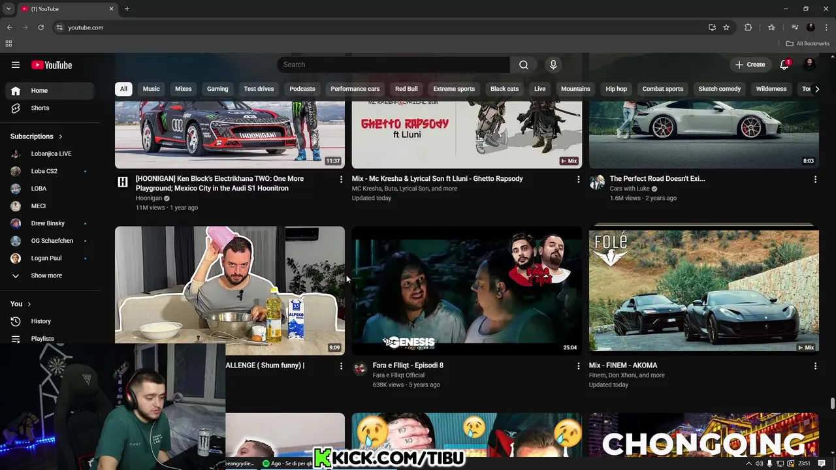Select the Black cats chip
The width and height of the screenshot is (836, 470).
[504, 89]
